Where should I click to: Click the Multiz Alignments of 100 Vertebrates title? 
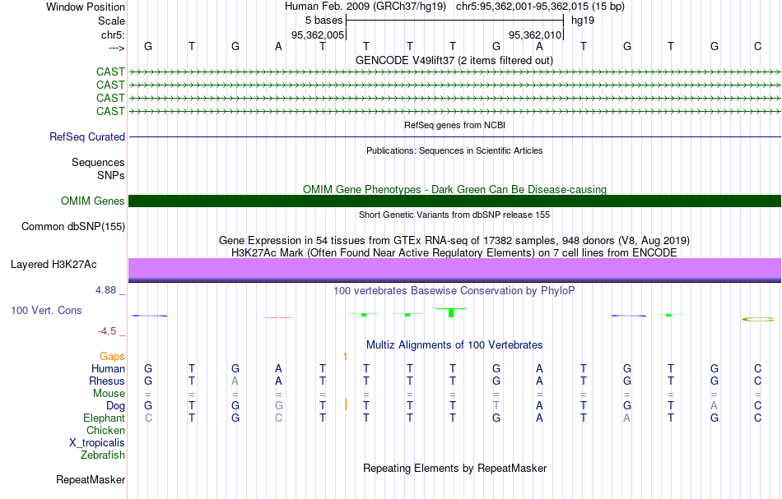click(454, 344)
